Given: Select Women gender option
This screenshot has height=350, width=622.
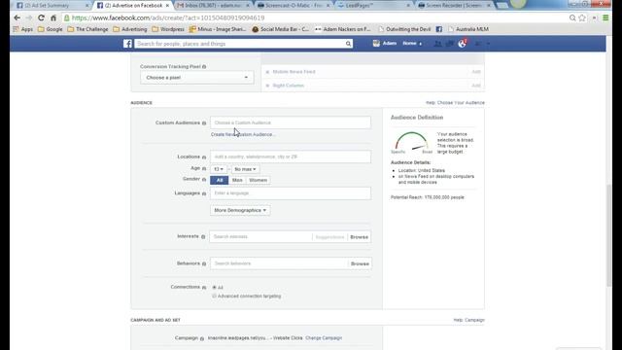Looking at the screenshot, I should (x=258, y=180).
